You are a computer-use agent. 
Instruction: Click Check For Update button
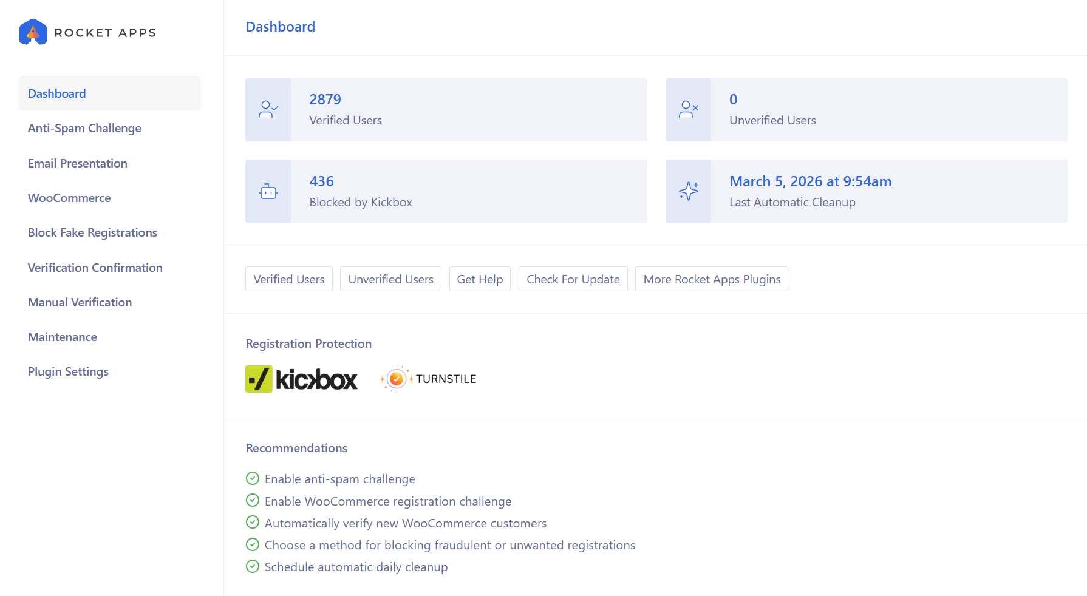pos(573,279)
